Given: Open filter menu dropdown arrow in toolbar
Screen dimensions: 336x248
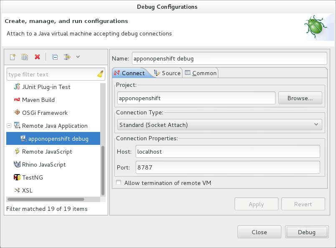Looking at the screenshot, I should click(x=78, y=57).
